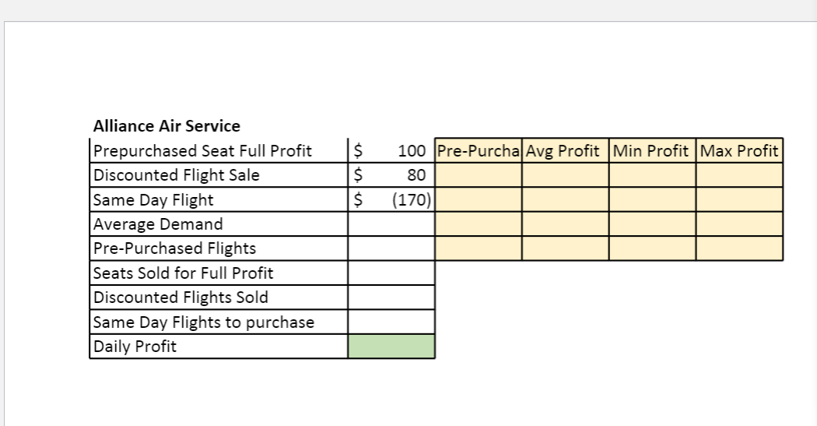This screenshot has height=426, width=817.
Task: Click empty value cell beside Pre-Purchased Flights
Action: point(391,248)
